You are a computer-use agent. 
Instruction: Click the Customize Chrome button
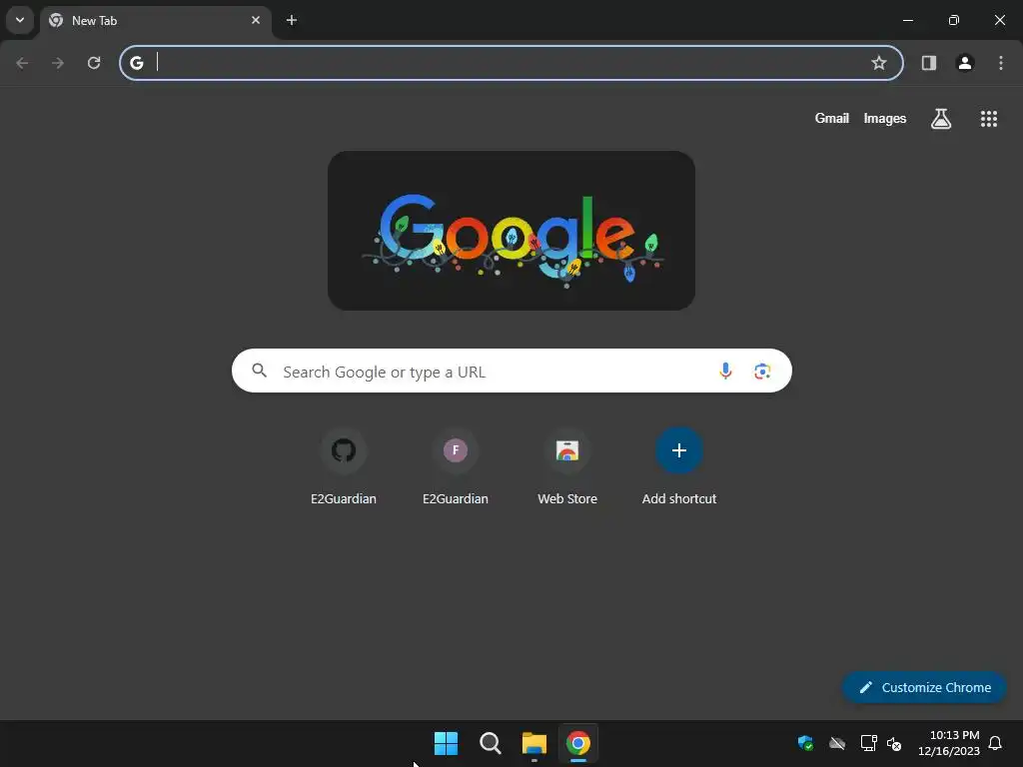click(x=924, y=687)
